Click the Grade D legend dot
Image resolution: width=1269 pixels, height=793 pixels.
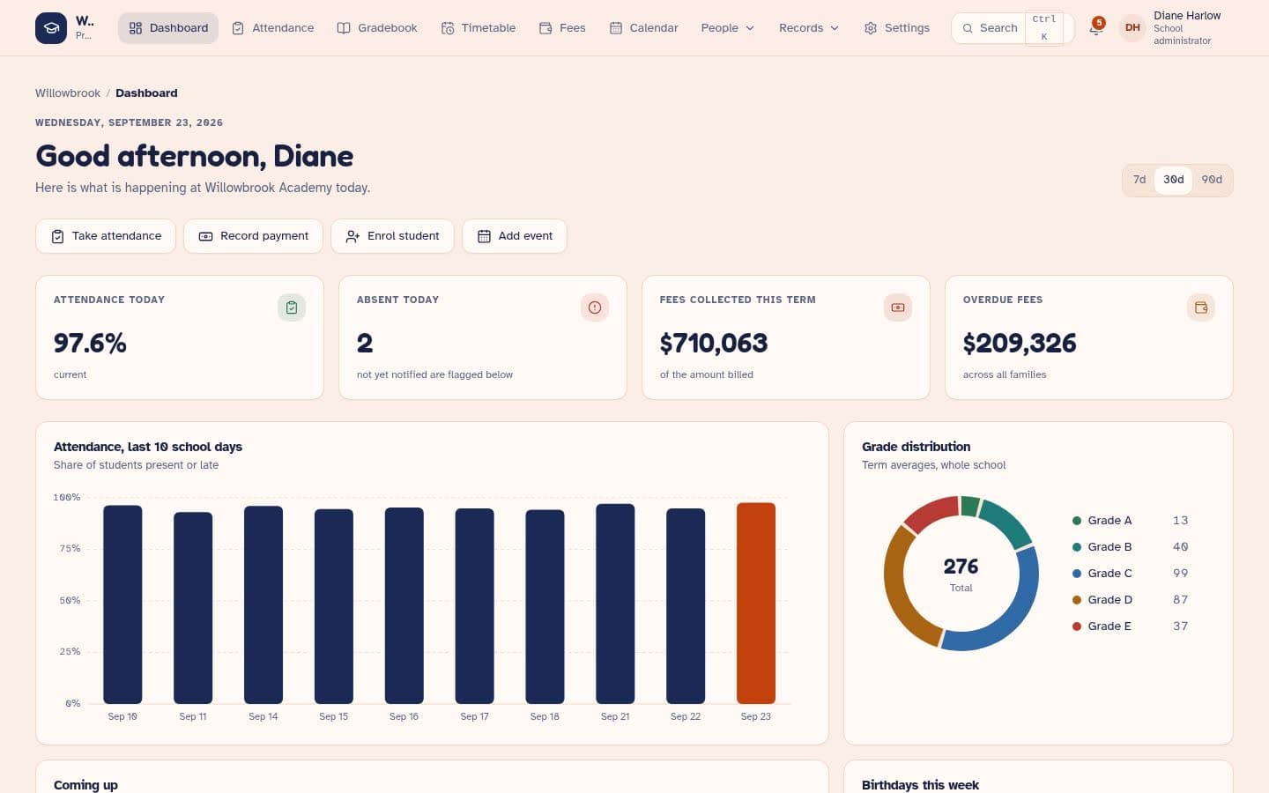click(1077, 600)
